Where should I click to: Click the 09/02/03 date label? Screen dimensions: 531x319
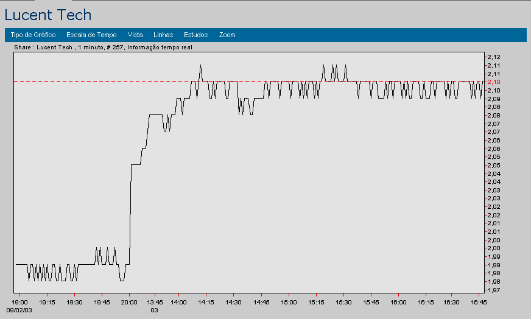tap(19, 310)
